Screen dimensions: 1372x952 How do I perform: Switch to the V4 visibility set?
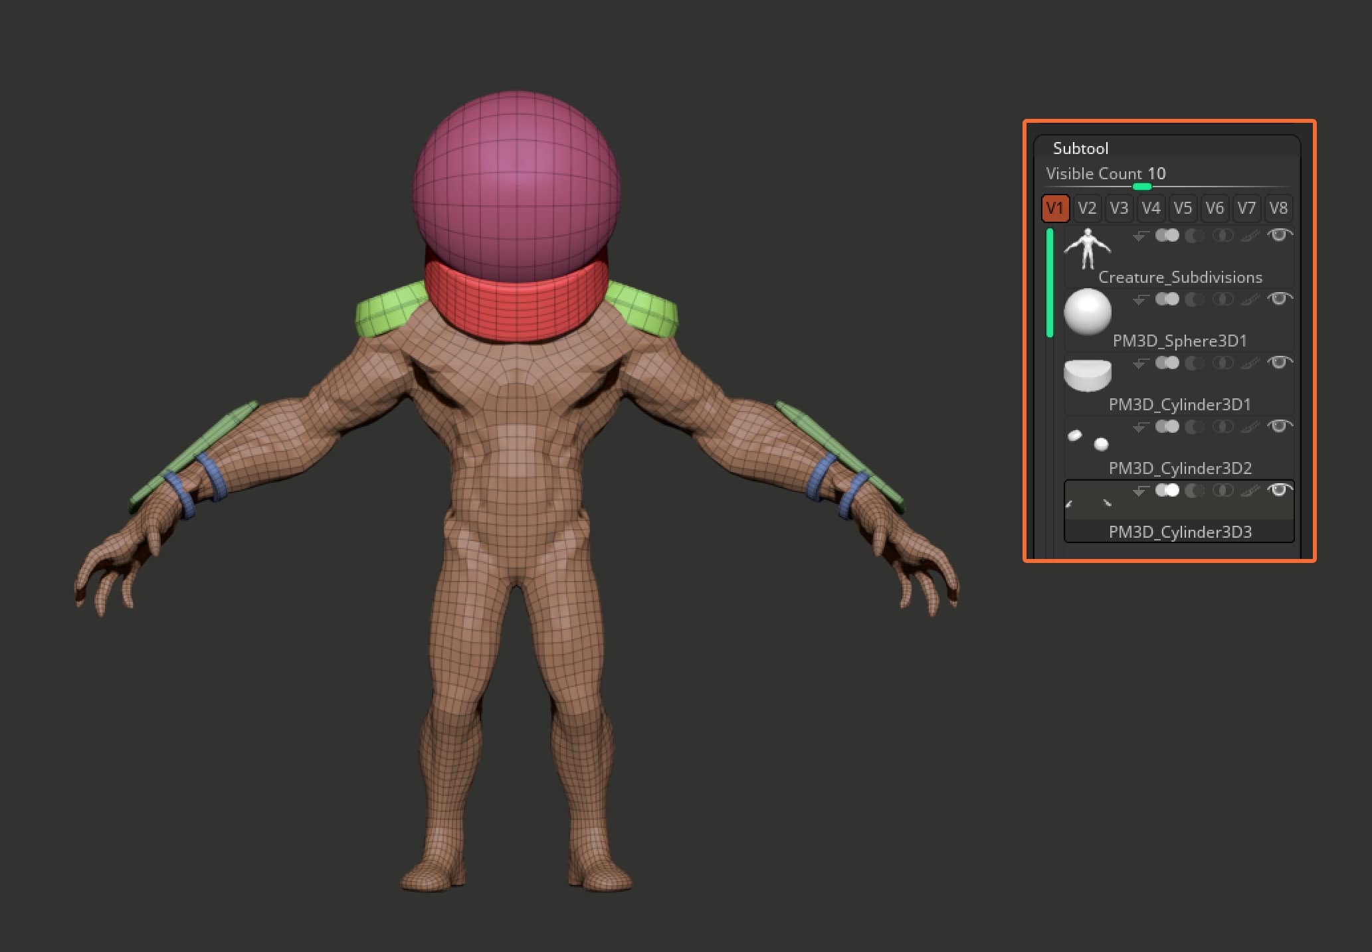[1151, 208]
